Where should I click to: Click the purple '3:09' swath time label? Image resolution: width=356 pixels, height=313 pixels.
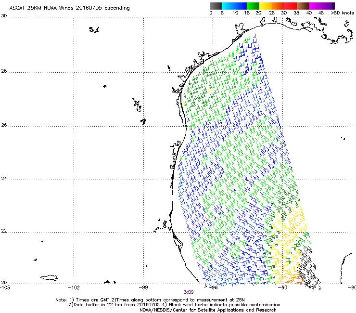point(189,292)
